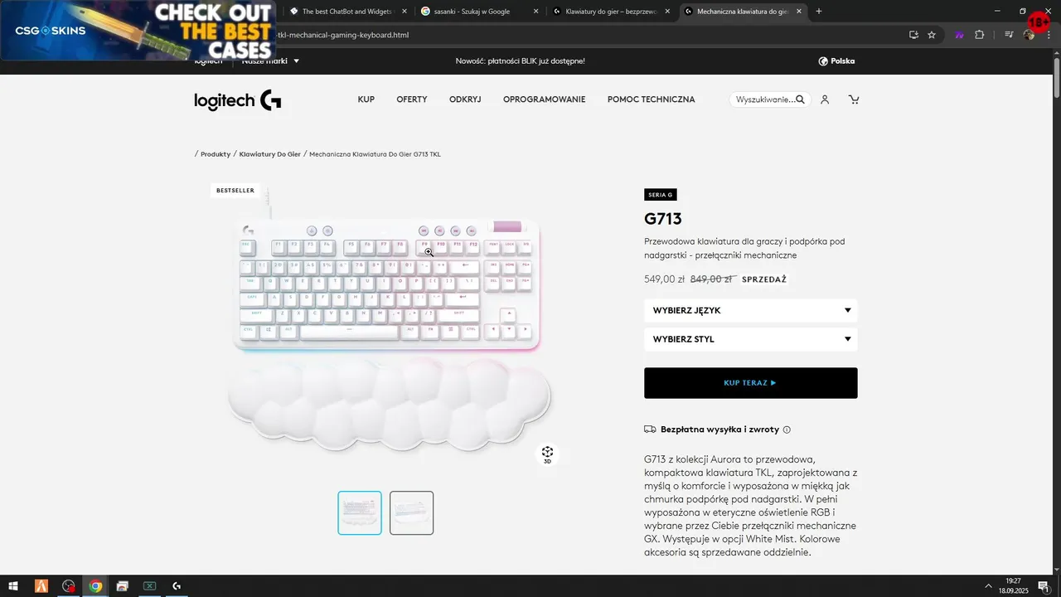Follow the Klawiatury Do Gier breadcrumb link
The height and width of the screenshot is (597, 1061).
tap(269, 154)
